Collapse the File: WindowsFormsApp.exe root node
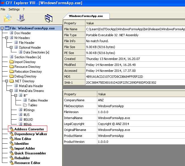 pyautogui.click(x=2, y=28)
